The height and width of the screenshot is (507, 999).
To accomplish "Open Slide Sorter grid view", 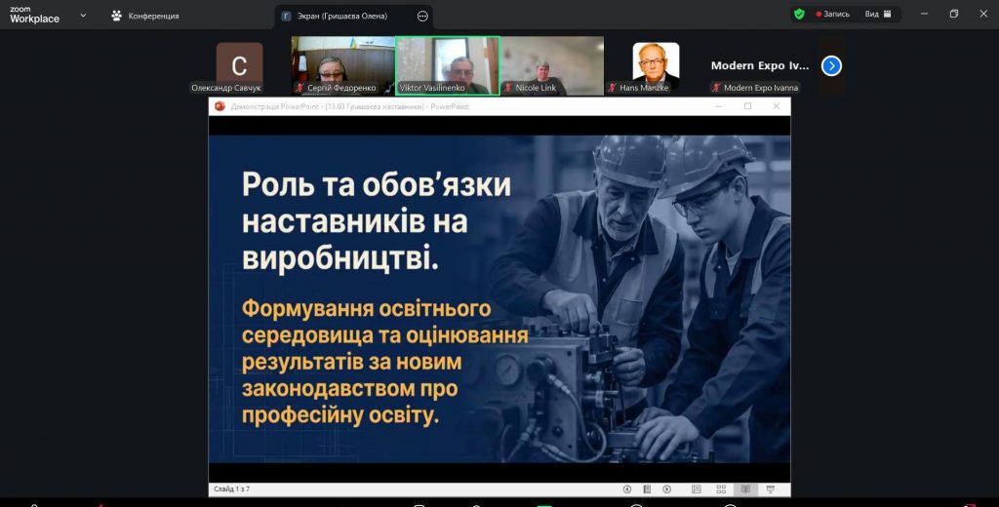I will 721,488.
